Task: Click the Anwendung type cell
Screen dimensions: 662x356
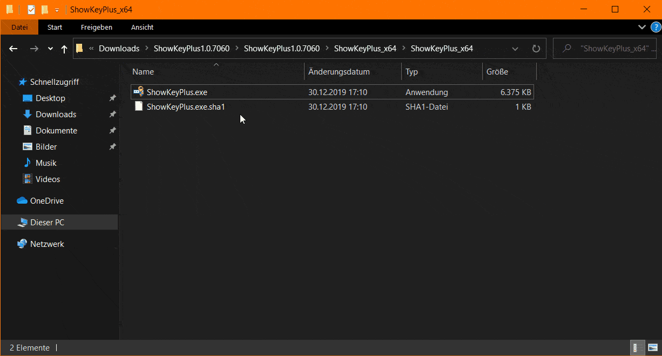Action: point(427,92)
